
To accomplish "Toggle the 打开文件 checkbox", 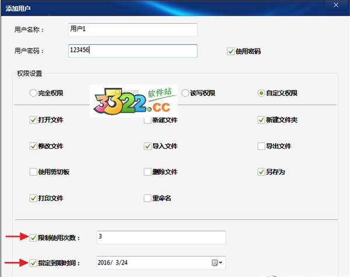I will [33, 120].
